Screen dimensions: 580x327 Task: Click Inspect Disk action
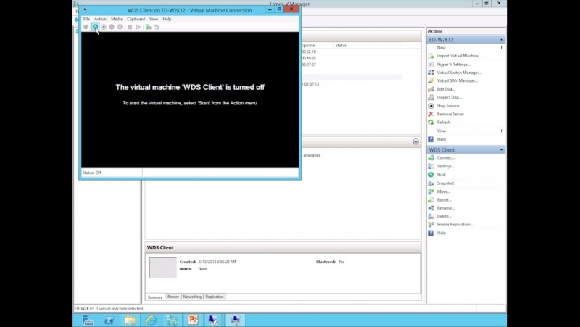pos(449,97)
